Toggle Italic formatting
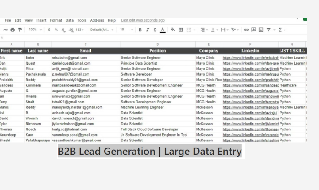 click(147, 30)
